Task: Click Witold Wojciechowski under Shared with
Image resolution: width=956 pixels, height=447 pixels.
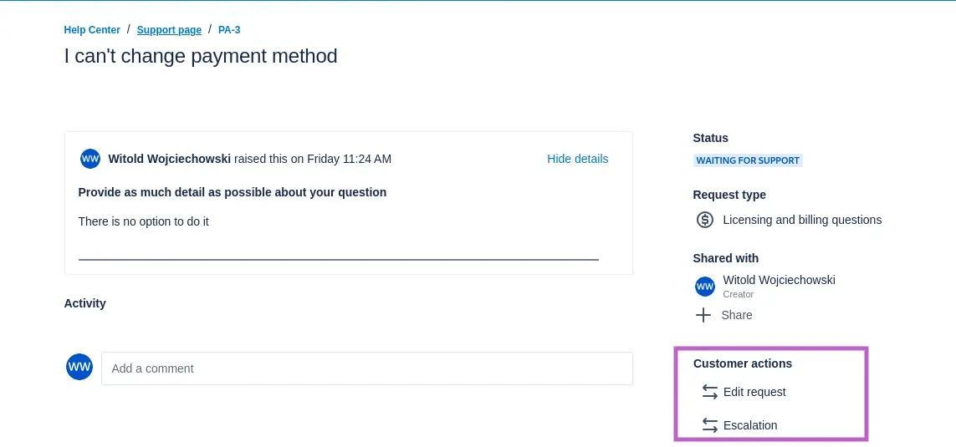Action: tap(779, 280)
